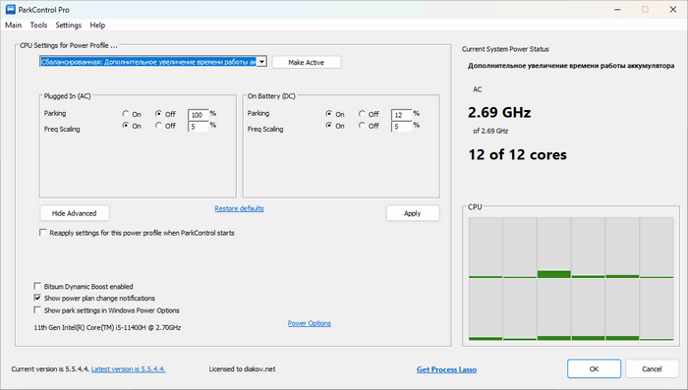Uncheck Show power plan change notifications
This screenshot has width=688, height=390.
[x=37, y=298]
